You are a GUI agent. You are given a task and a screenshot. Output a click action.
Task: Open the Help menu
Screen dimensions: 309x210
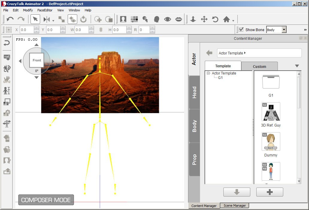88,10
